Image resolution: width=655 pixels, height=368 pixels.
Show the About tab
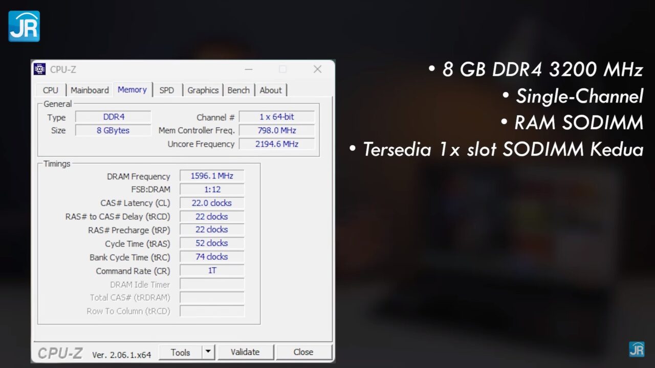(271, 90)
